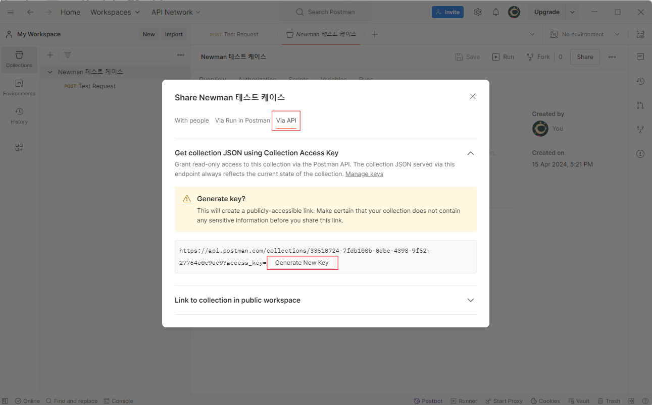Close the Share dialog with X
652x405 pixels.
coord(473,96)
